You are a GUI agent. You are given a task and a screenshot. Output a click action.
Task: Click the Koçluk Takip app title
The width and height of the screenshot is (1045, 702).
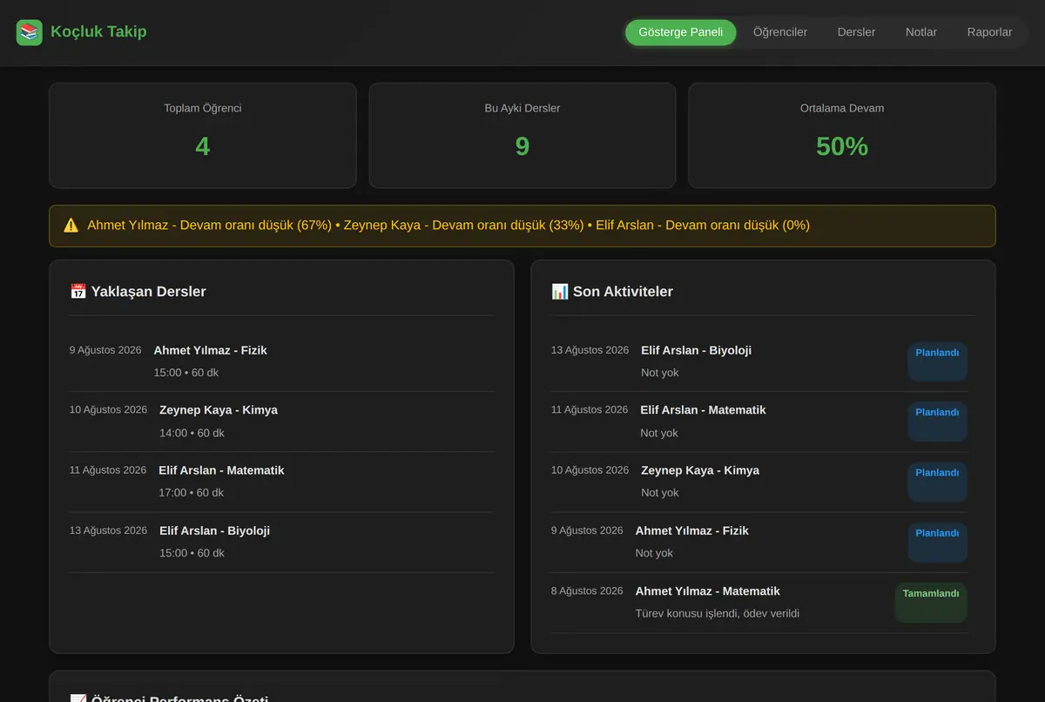(98, 32)
